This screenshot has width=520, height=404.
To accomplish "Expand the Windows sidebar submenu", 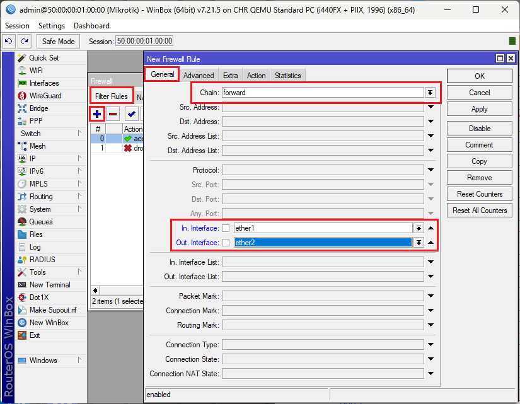I will tap(50, 361).
